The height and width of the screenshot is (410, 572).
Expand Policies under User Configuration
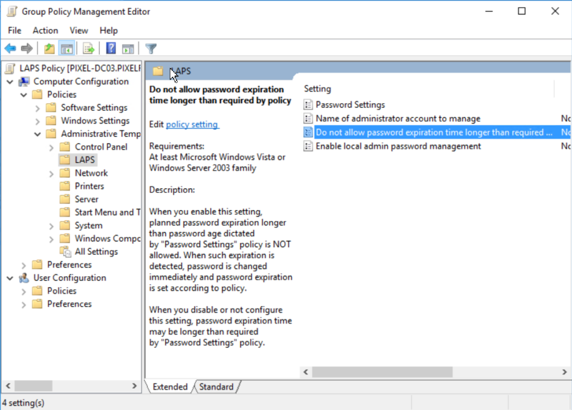(x=23, y=292)
